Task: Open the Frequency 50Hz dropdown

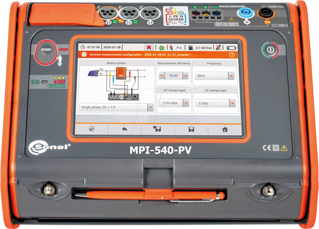Action: coord(231,76)
